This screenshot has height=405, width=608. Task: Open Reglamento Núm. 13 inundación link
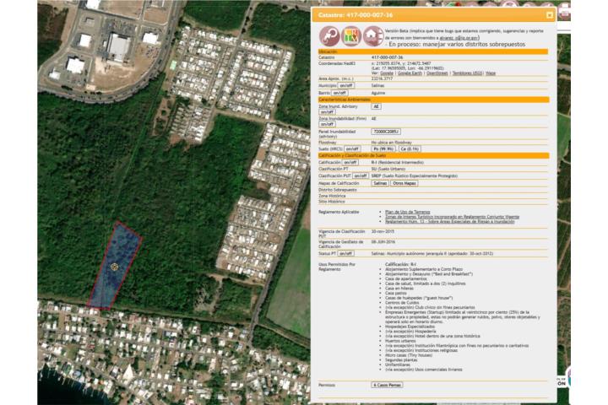tap(450, 222)
